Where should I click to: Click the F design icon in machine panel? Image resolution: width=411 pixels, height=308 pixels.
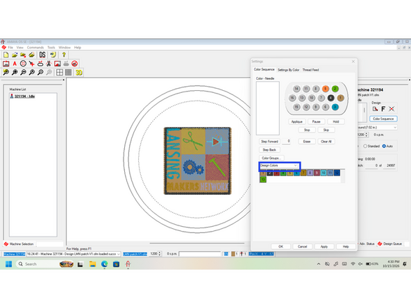coord(383,109)
